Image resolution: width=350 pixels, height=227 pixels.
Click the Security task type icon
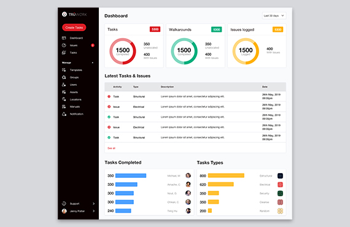tap(280, 193)
